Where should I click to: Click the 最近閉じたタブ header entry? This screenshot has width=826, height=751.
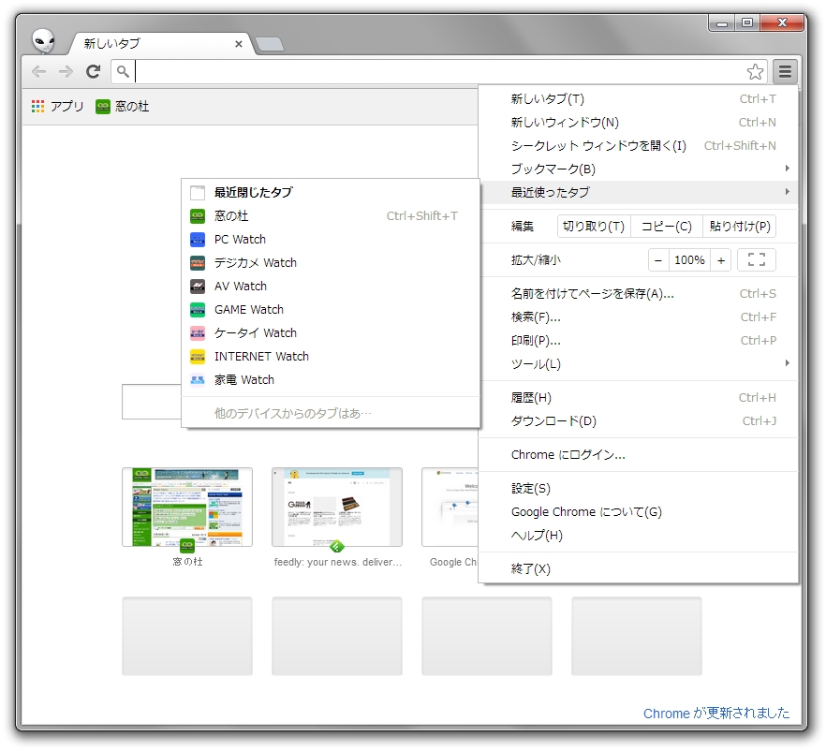click(331, 193)
